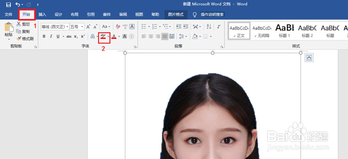Click the Shading paint bucket icon
Viewport: 348px width, 159px height.
195,37
